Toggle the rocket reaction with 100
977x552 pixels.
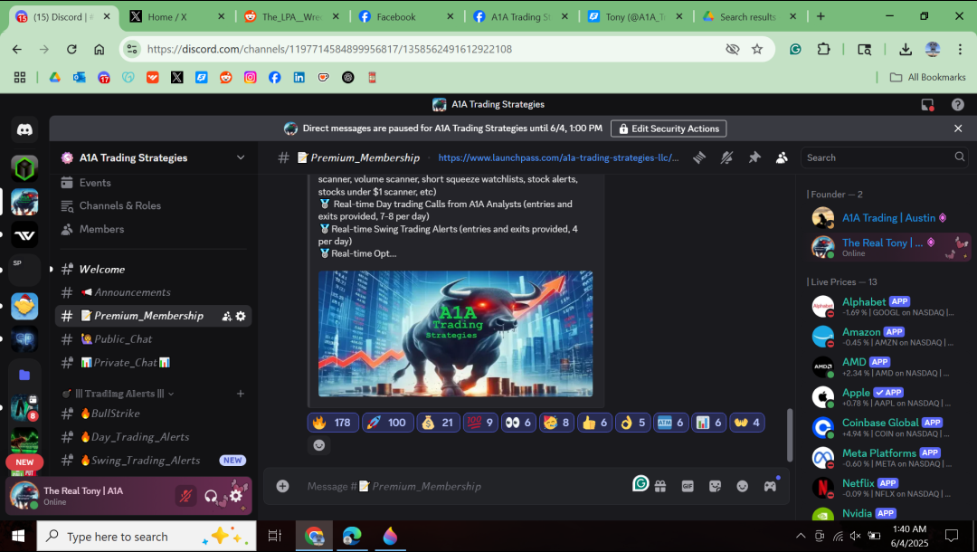pos(387,423)
